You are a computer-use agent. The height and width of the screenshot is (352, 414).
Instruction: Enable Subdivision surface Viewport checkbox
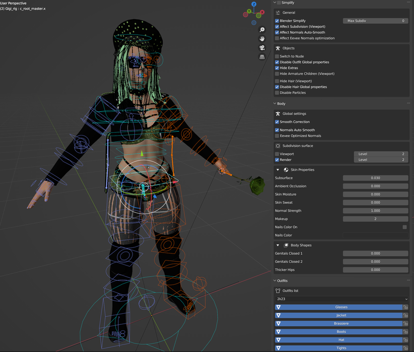click(277, 154)
